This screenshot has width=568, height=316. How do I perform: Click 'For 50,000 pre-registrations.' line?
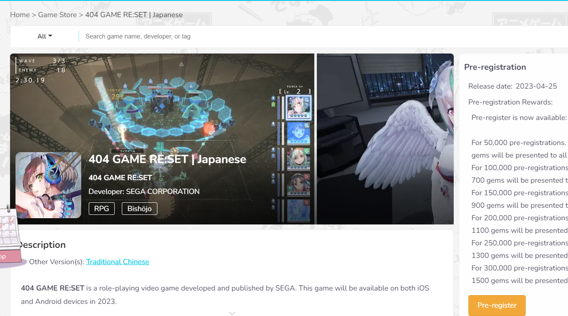pos(519,143)
